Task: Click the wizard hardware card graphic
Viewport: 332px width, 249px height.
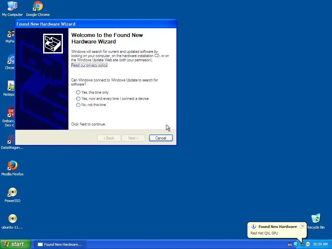Action: click(53, 44)
